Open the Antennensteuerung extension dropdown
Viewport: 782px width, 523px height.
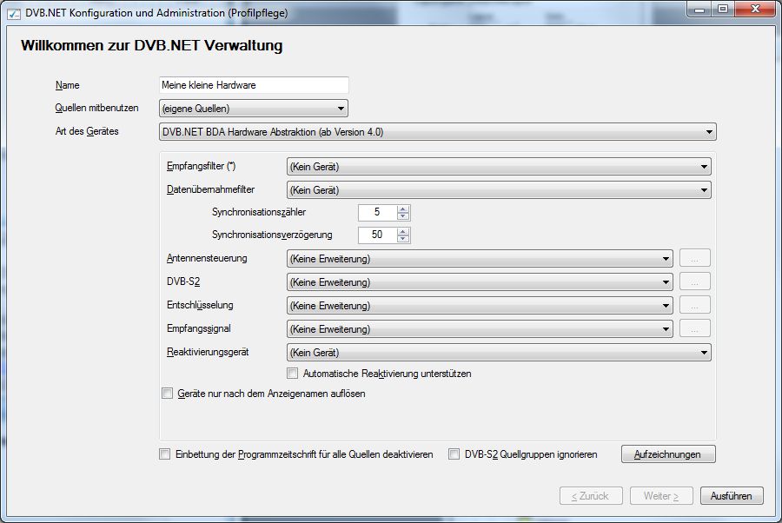(480, 259)
